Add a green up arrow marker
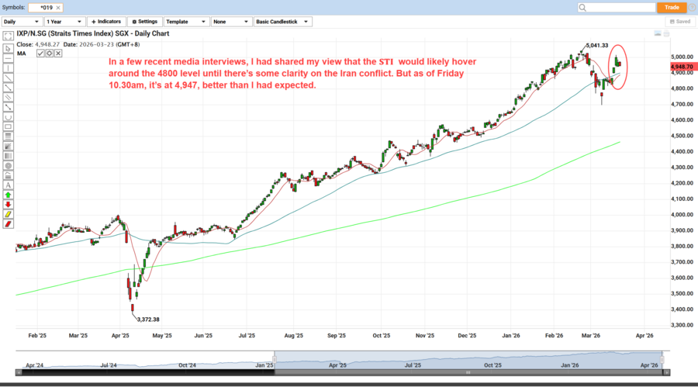 tap(8, 195)
